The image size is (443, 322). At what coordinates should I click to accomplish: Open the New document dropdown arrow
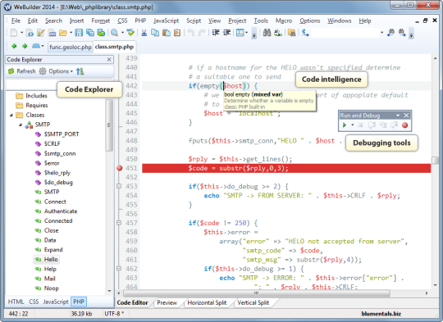point(21,33)
